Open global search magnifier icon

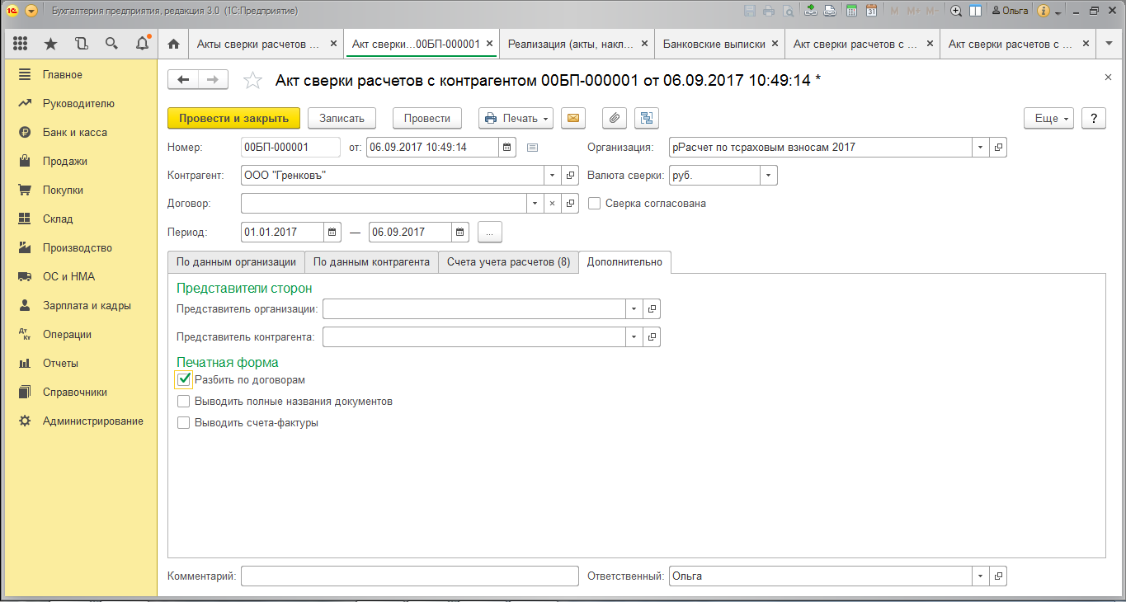pos(111,44)
